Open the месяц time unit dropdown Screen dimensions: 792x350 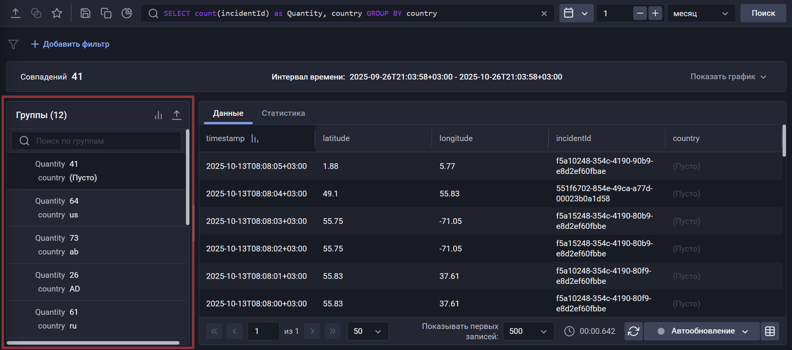701,14
